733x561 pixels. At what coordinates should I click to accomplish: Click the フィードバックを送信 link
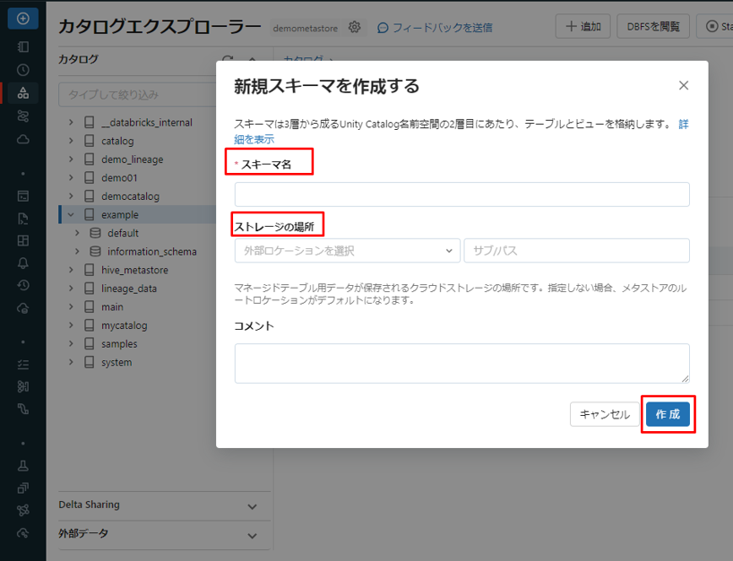[435, 28]
